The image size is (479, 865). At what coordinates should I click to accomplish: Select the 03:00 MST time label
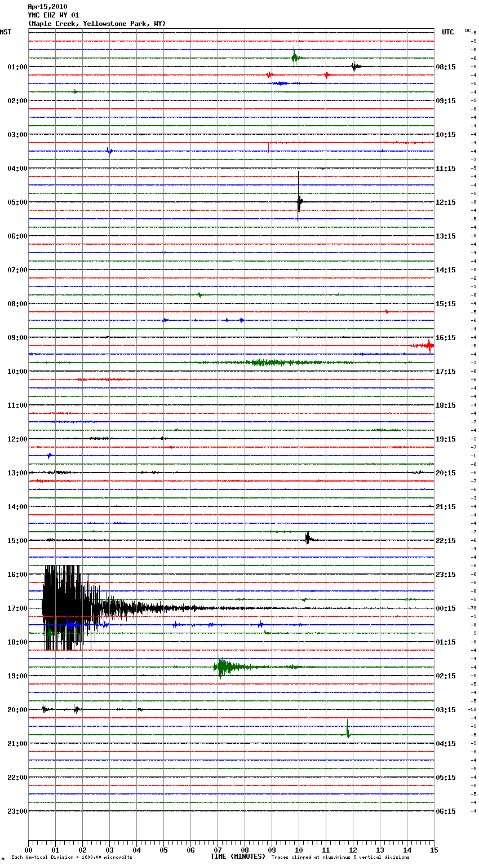pos(17,135)
